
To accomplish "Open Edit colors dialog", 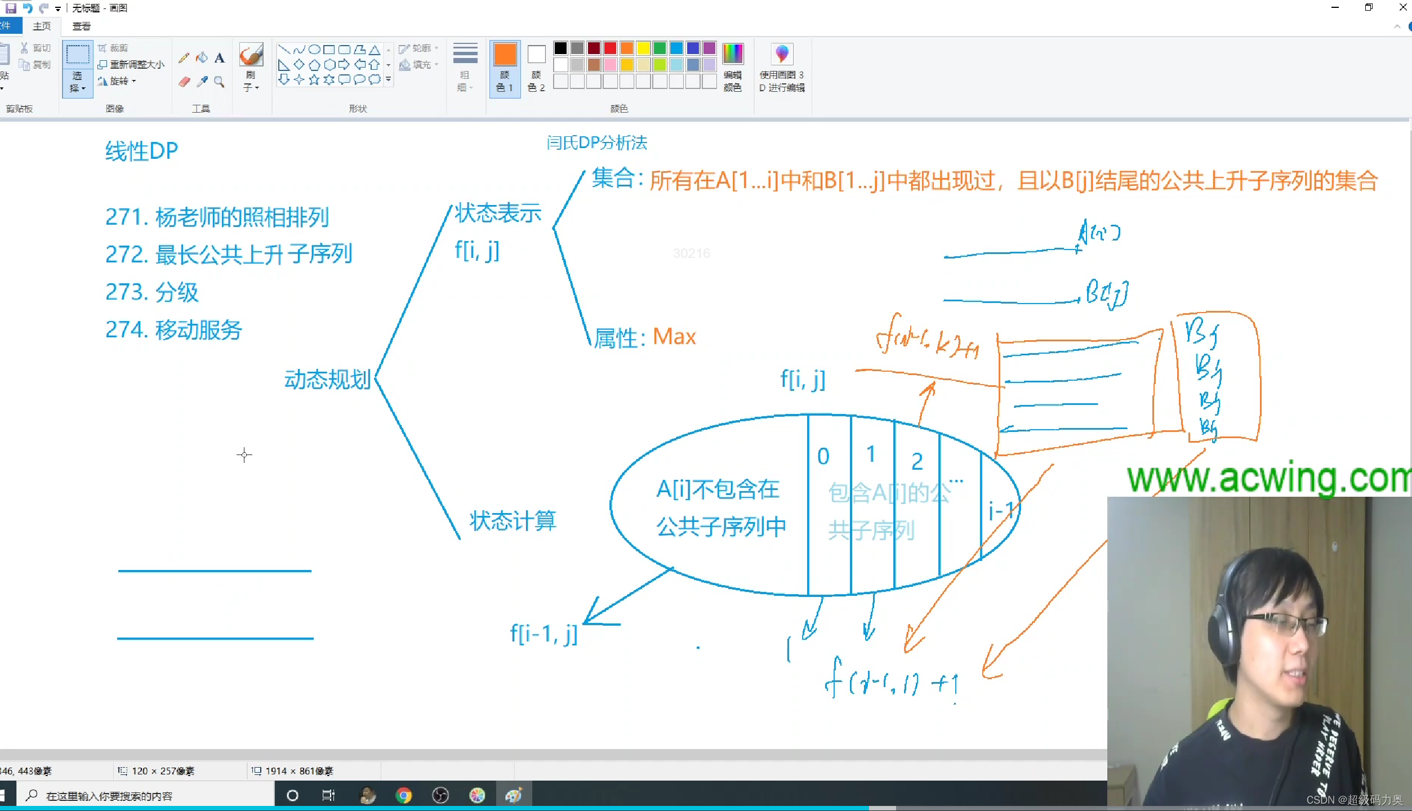I will coord(733,67).
